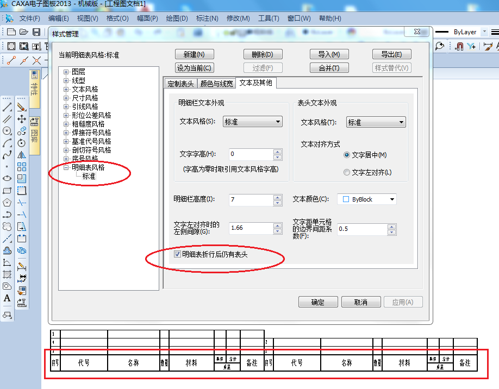Activate the Mirror tool
499x389 pixels.
21,155
